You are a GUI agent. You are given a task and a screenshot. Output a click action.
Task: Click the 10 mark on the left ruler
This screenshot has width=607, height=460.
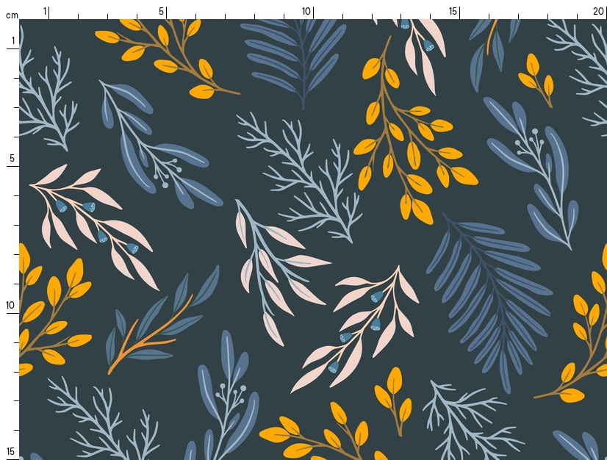coord(11,305)
